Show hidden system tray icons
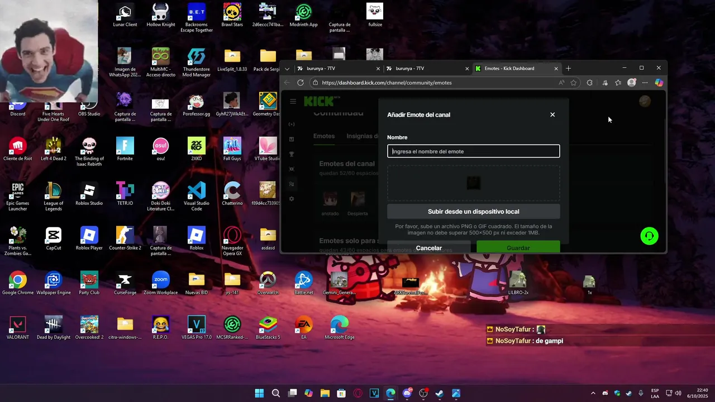The width and height of the screenshot is (715, 402). pos(593,393)
